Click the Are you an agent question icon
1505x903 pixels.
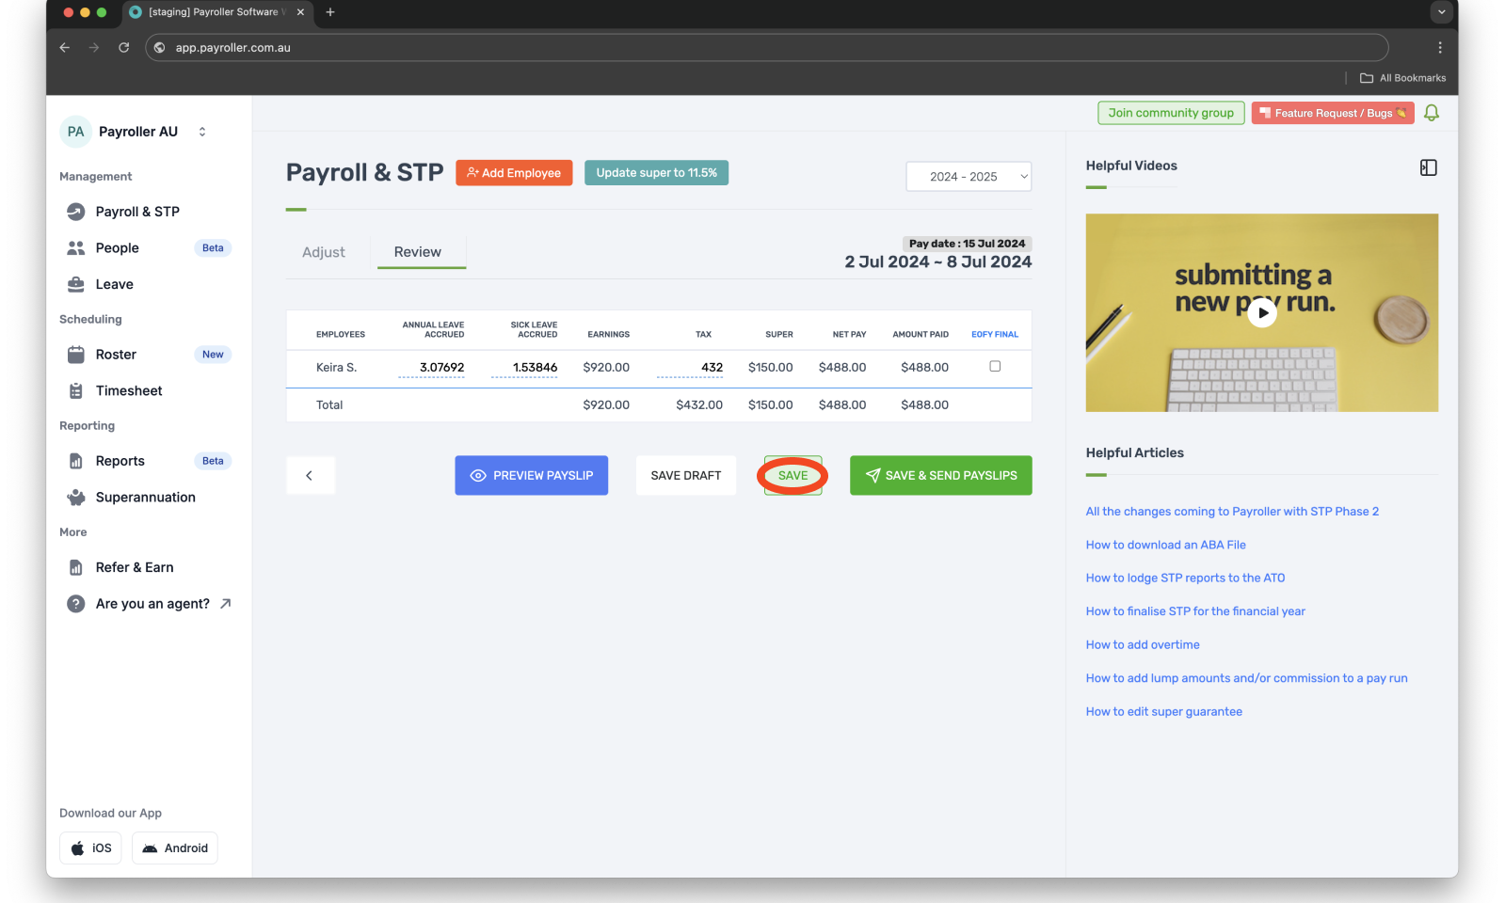click(x=76, y=604)
